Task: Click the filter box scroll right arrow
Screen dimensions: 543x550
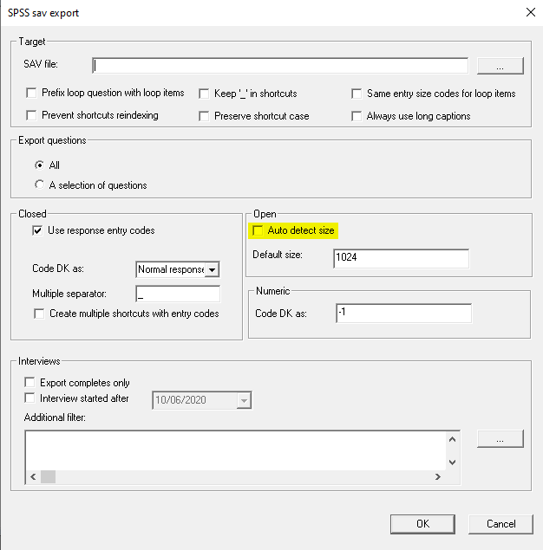Action: click(x=438, y=476)
